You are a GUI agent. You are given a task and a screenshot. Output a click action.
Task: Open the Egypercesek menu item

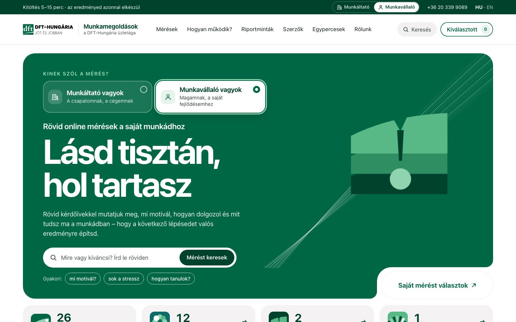tap(329, 29)
